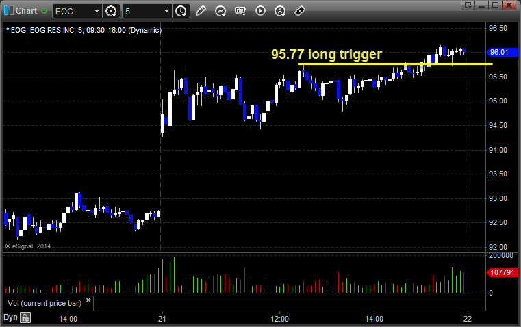This screenshot has height=327, width=521.
Task: Click the 93.50 price axis label
Action: coord(498,174)
